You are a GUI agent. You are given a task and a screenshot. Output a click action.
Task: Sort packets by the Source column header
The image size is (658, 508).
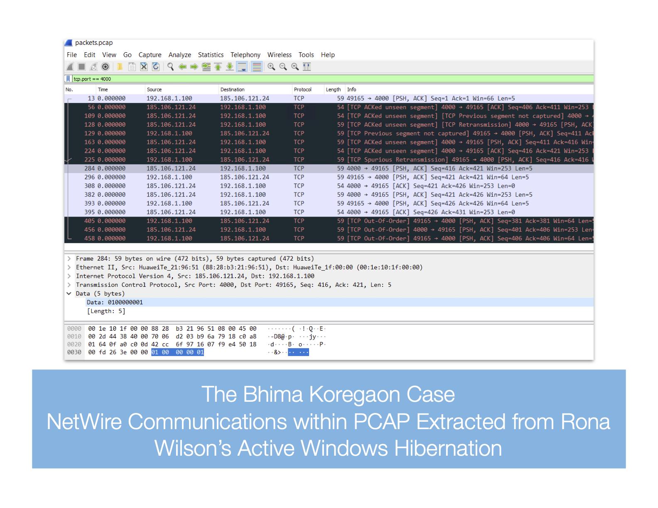coord(182,90)
